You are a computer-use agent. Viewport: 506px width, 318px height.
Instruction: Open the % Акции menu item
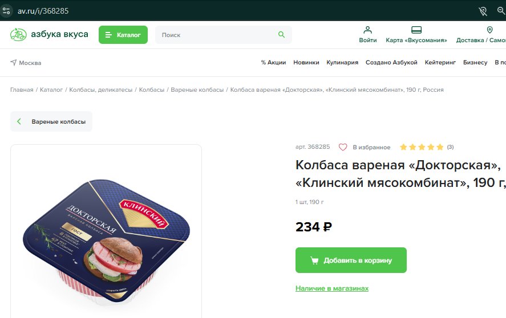(273, 62)
